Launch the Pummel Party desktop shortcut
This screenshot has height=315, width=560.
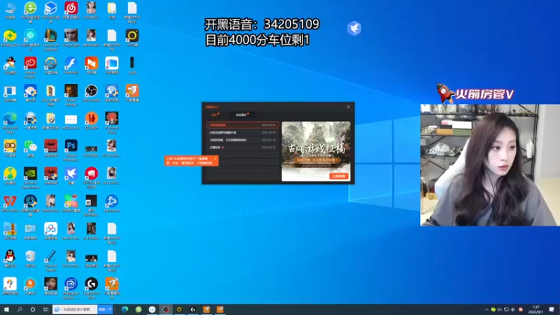pyautogui.click(x=112, y=122)
